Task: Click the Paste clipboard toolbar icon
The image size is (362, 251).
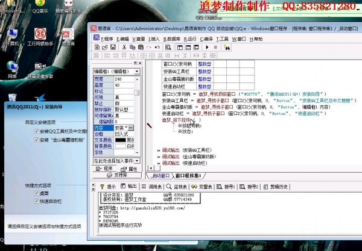Action: click(x=141, y=47)
